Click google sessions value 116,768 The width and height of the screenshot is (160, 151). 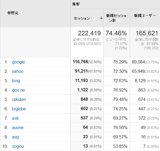click(x=80, y=62)
